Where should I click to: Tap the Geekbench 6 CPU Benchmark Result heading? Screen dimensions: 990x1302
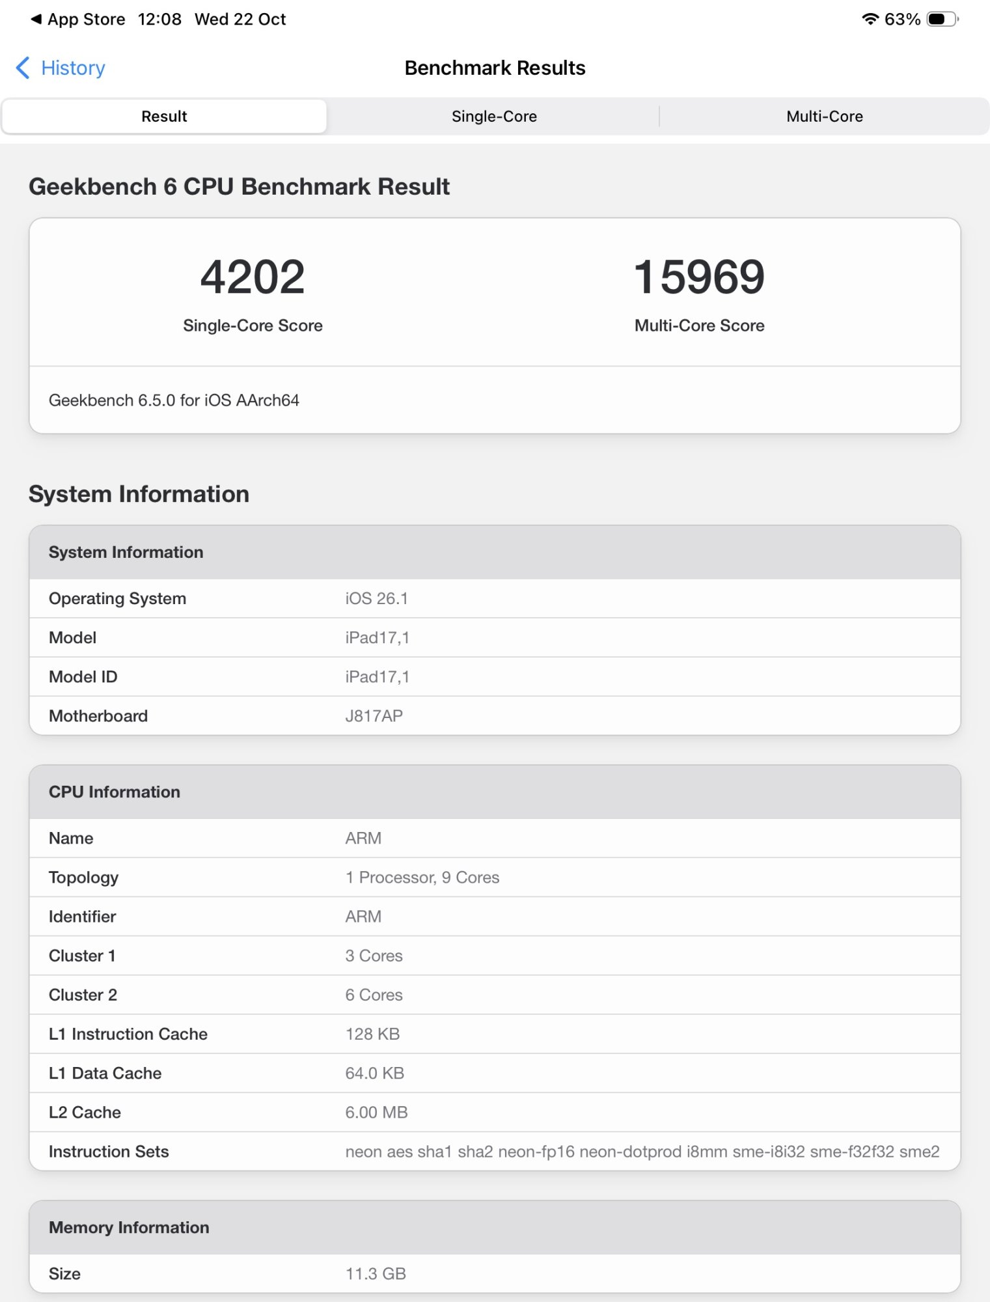coord(239,187)
